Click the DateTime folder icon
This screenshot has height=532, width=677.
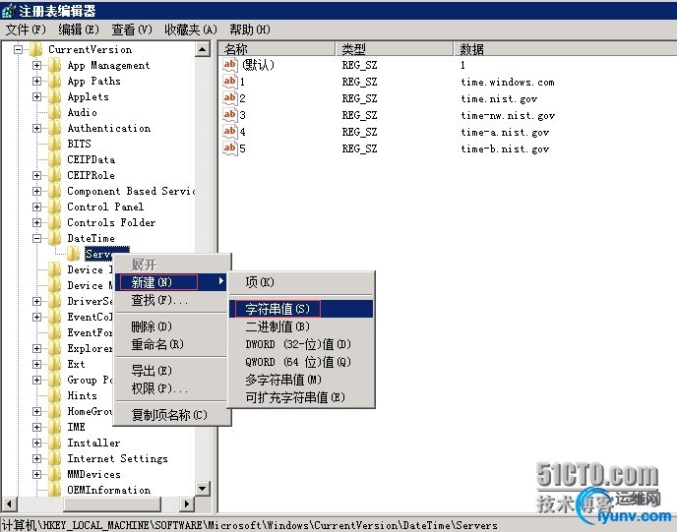pyautogui.click(x=54, y=238)
